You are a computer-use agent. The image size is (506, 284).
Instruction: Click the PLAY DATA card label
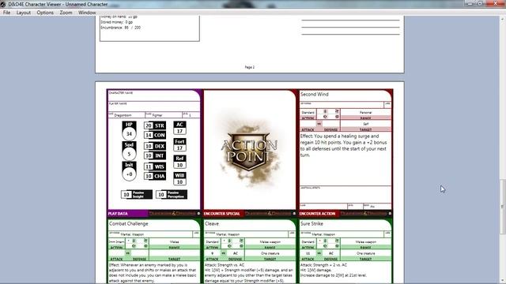pos(118,214)
